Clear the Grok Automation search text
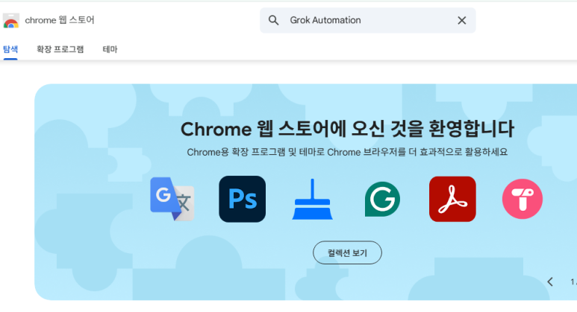577x312 pixels. 462,20
